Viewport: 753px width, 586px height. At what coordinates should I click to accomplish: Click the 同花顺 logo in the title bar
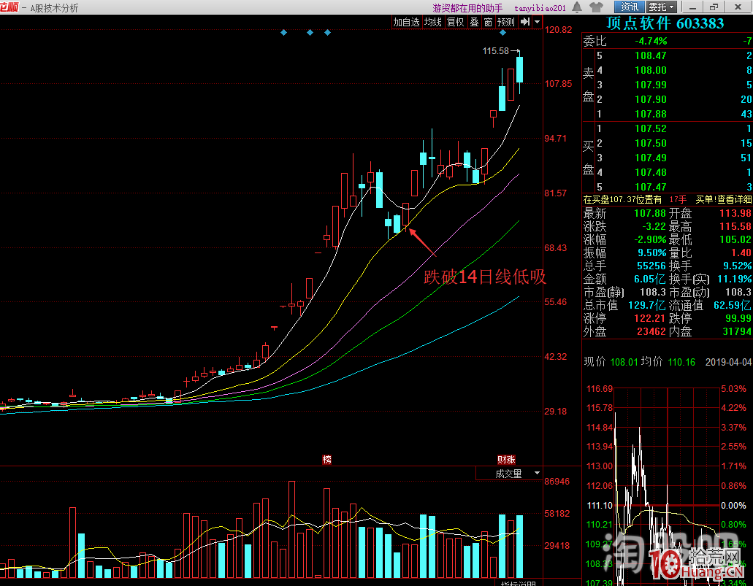point(9,7)
